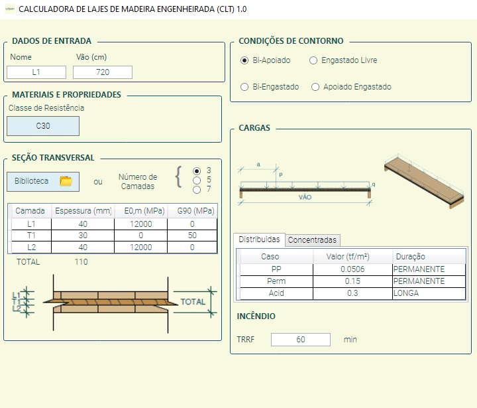
Task: Open the Biblioteca folder button
Action: (x=43, y=181)
